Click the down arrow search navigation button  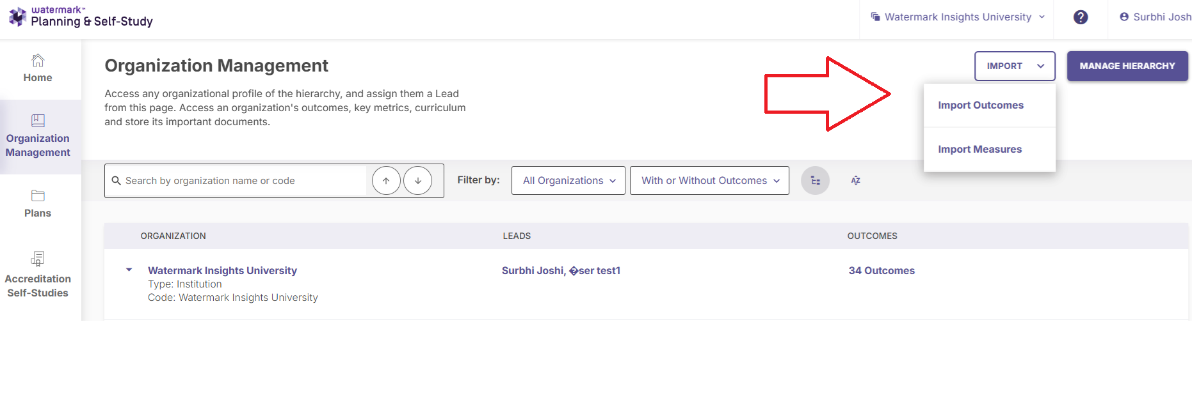418,181
